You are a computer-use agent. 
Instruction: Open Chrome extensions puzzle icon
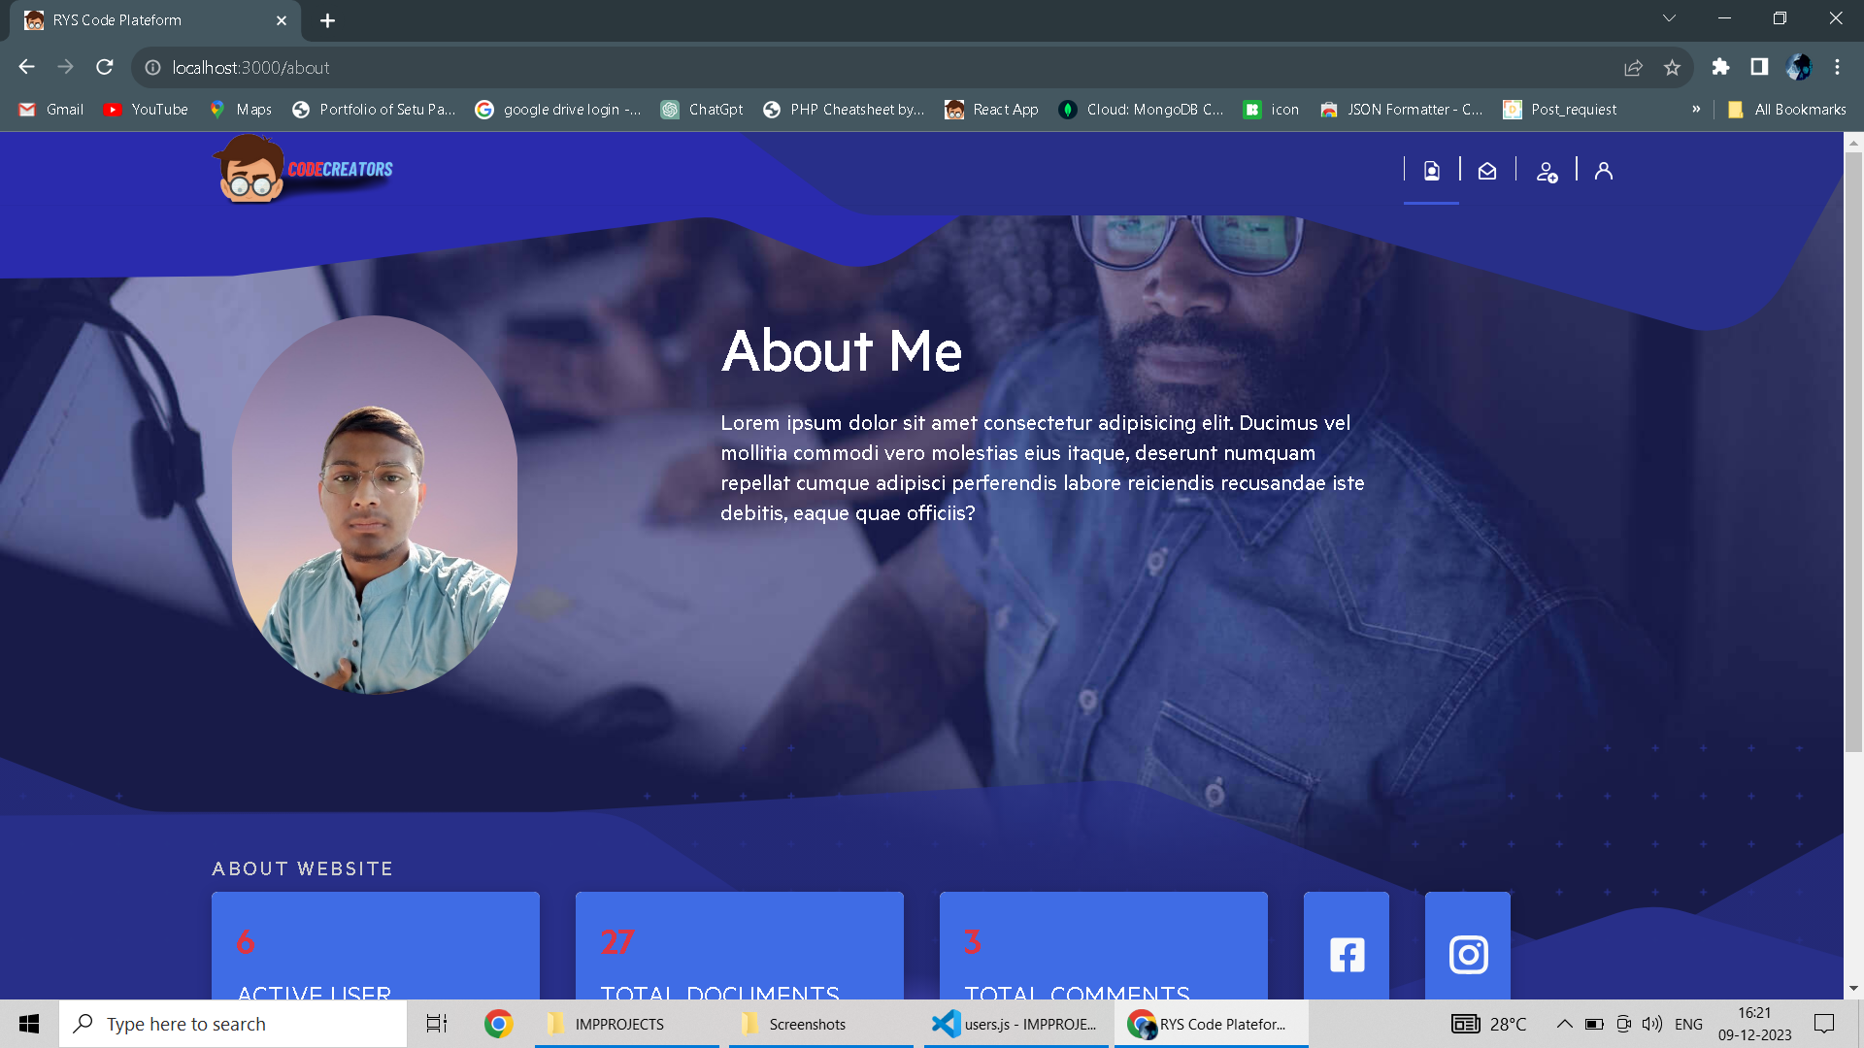pyautogui.click(x=1720, y=67)
